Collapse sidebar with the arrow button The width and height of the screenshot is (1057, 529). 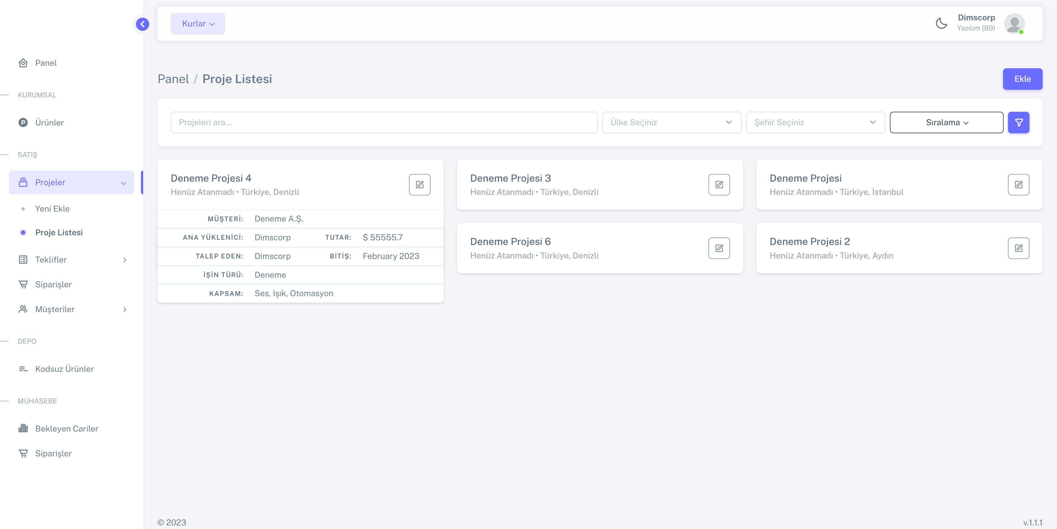click(142, 24)
